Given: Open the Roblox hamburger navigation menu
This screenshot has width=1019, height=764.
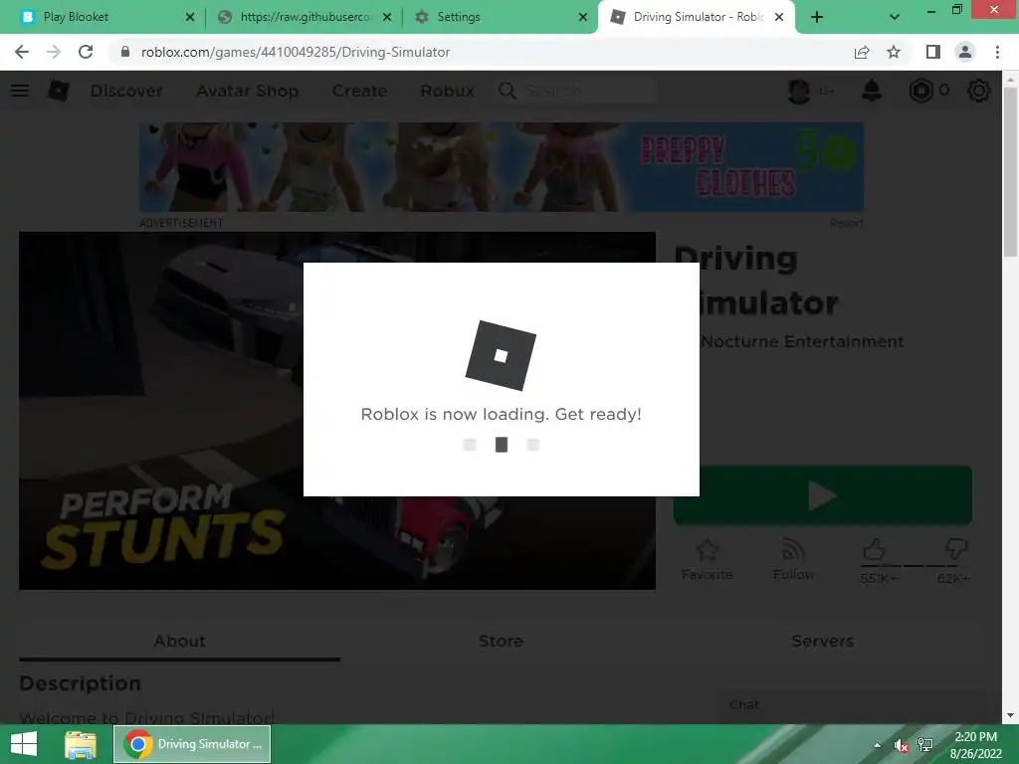Looking at the screenshot, I should (20, 91).
